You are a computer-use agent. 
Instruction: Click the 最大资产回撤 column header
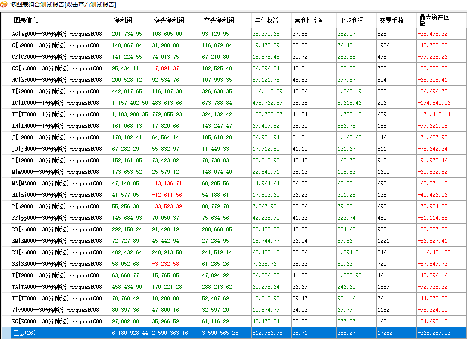click(441, 20)
